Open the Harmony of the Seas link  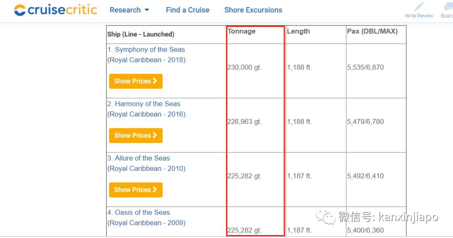coord(147,104)
